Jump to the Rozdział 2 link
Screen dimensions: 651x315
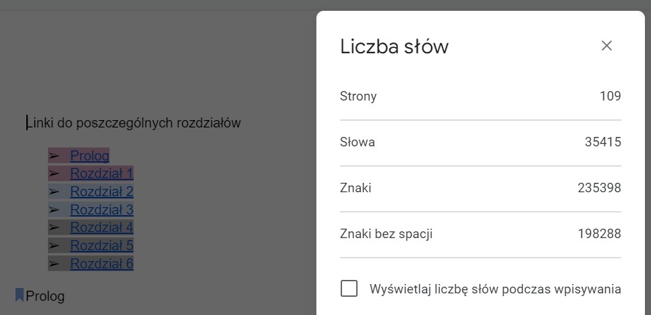[x=101, y=192]
